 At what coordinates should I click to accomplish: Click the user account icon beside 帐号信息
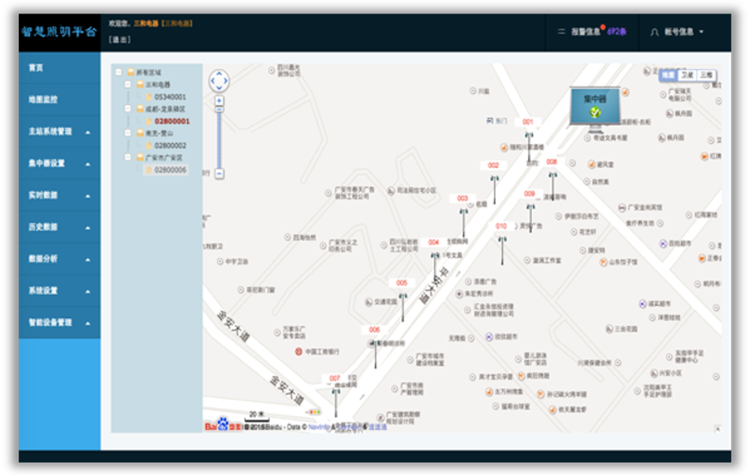pos(654,32)
